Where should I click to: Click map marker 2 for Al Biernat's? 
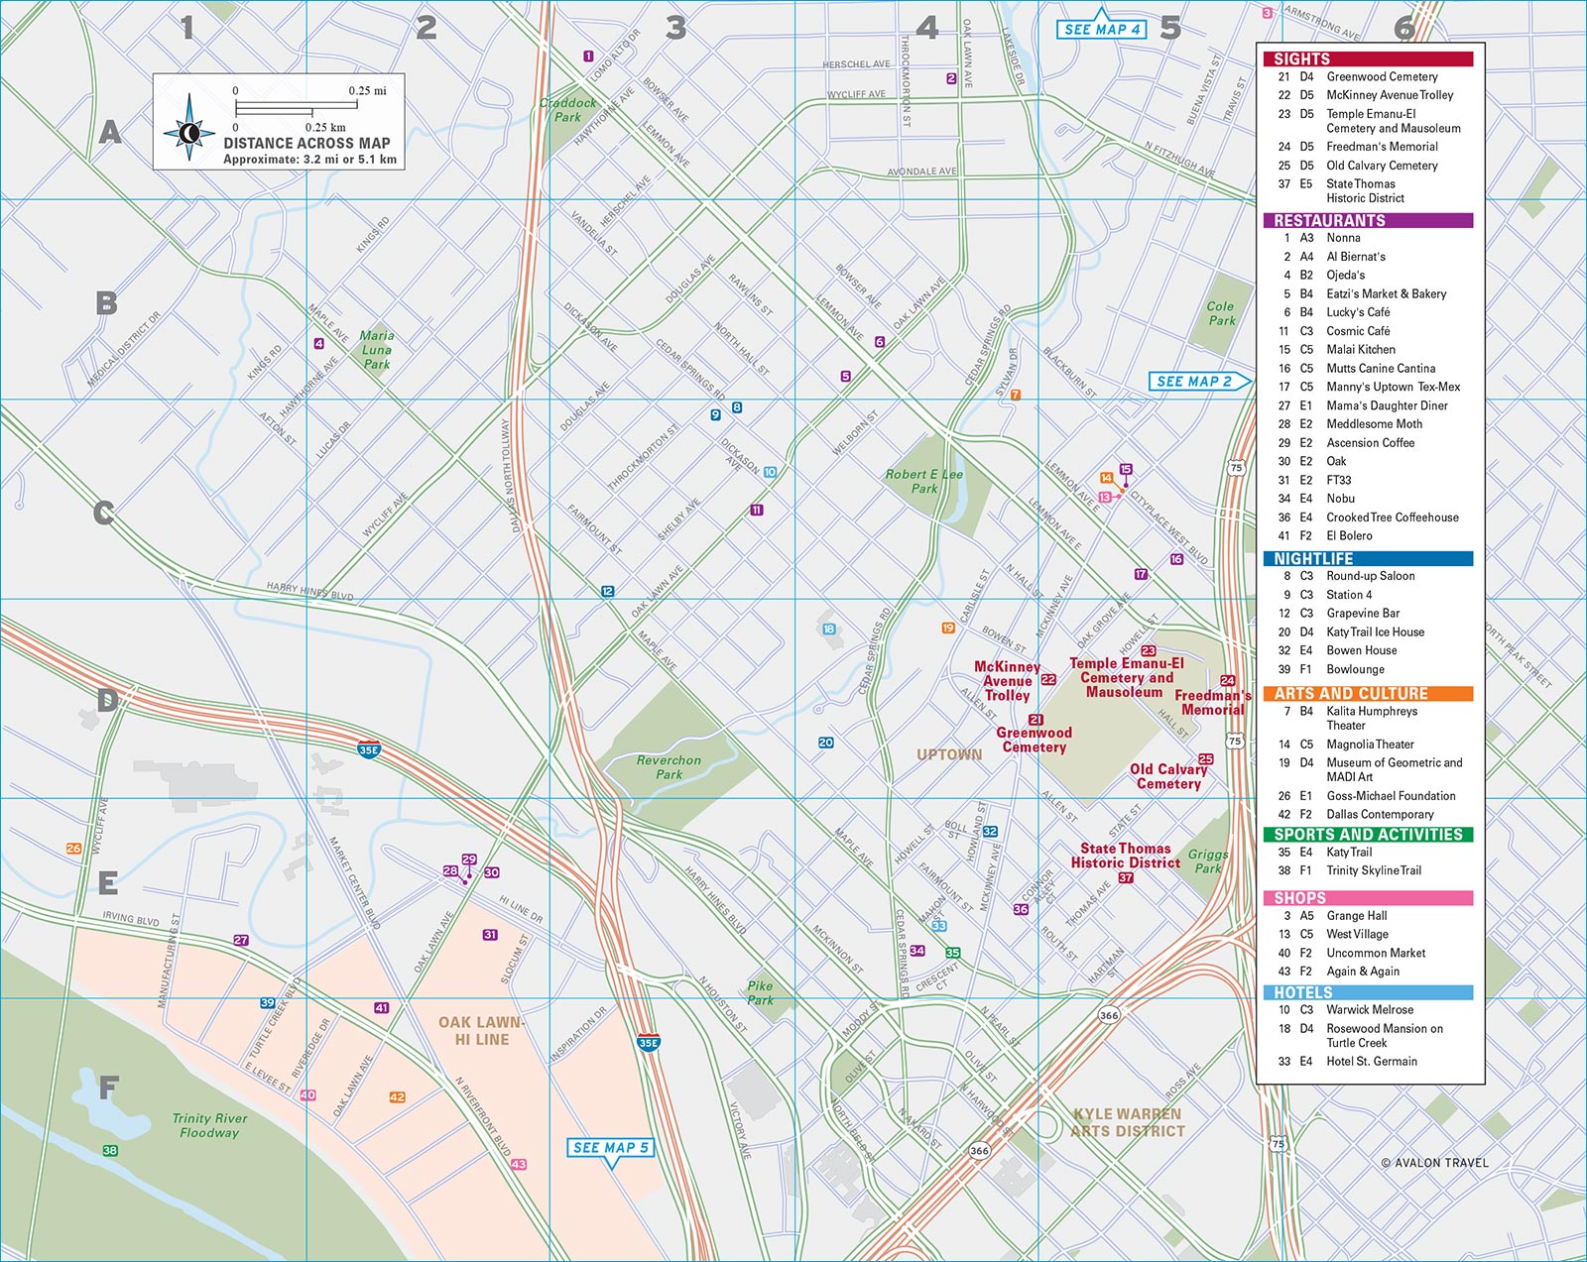tap(951, 78)
